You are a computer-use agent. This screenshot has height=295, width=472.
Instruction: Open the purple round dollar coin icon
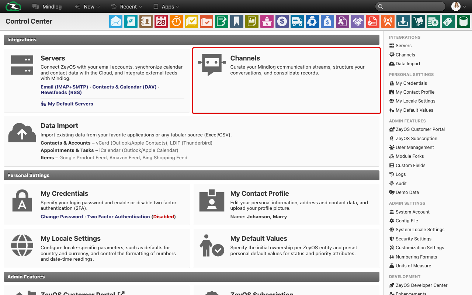point(282,21)
